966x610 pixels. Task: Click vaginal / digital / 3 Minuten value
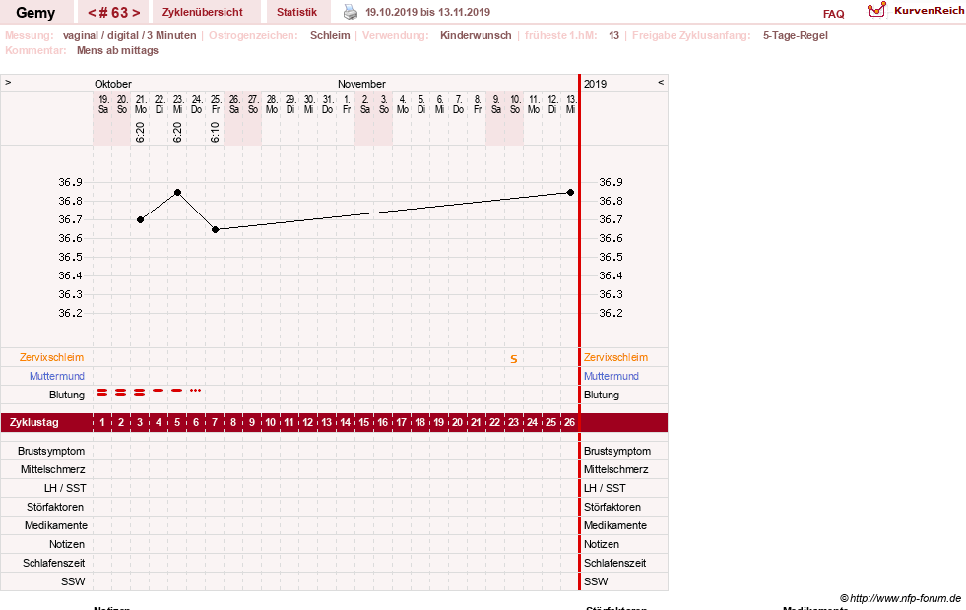[129, 35]
